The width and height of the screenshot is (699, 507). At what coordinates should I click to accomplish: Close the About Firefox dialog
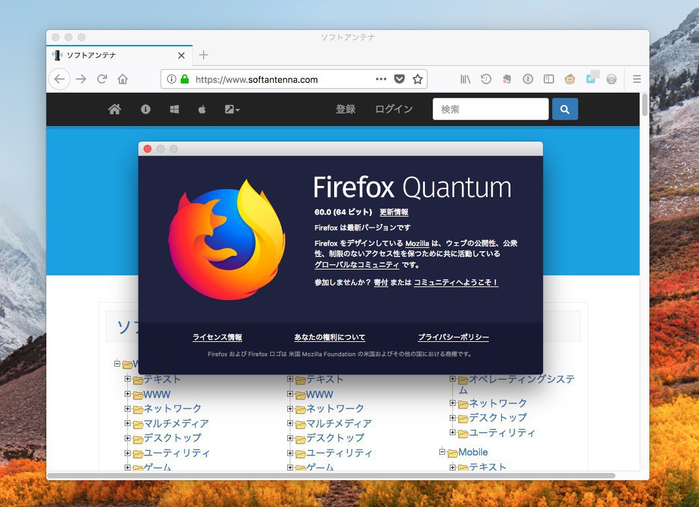pos(148,149)
